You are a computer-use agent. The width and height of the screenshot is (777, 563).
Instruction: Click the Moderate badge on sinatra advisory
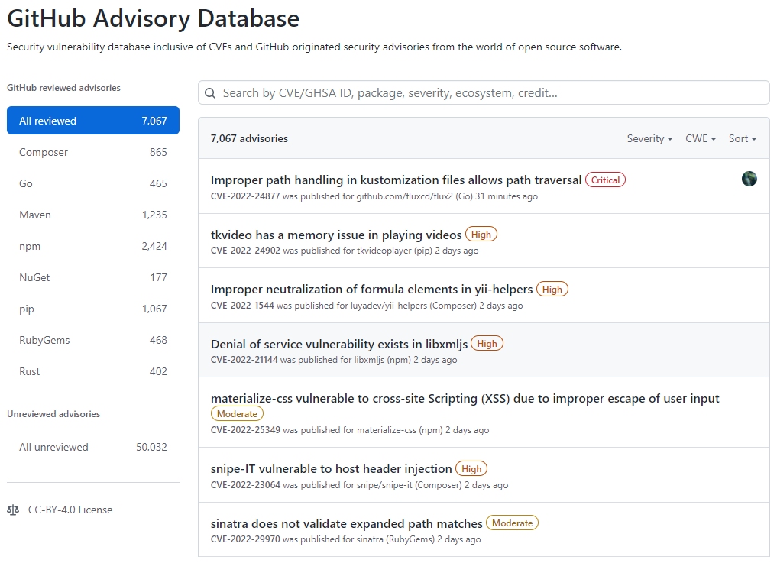click(x=512, y=523)
